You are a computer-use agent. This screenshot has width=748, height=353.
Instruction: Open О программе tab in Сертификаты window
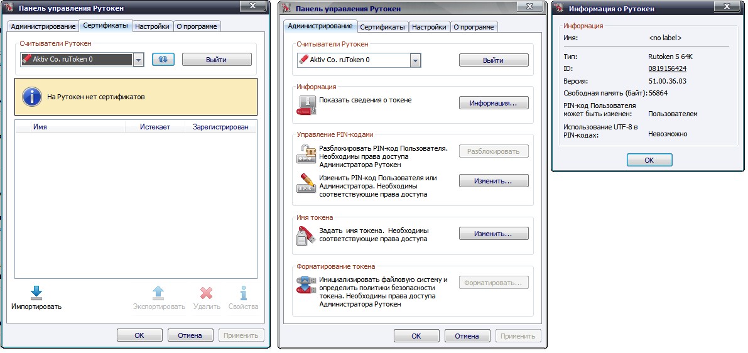pyautogui.click(x=197, y=26)
